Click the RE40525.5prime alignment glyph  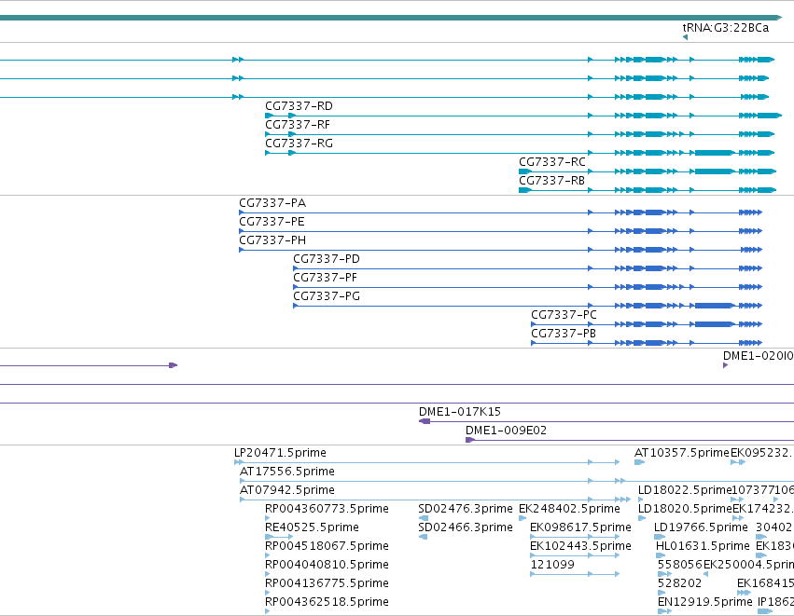point(279,537)
